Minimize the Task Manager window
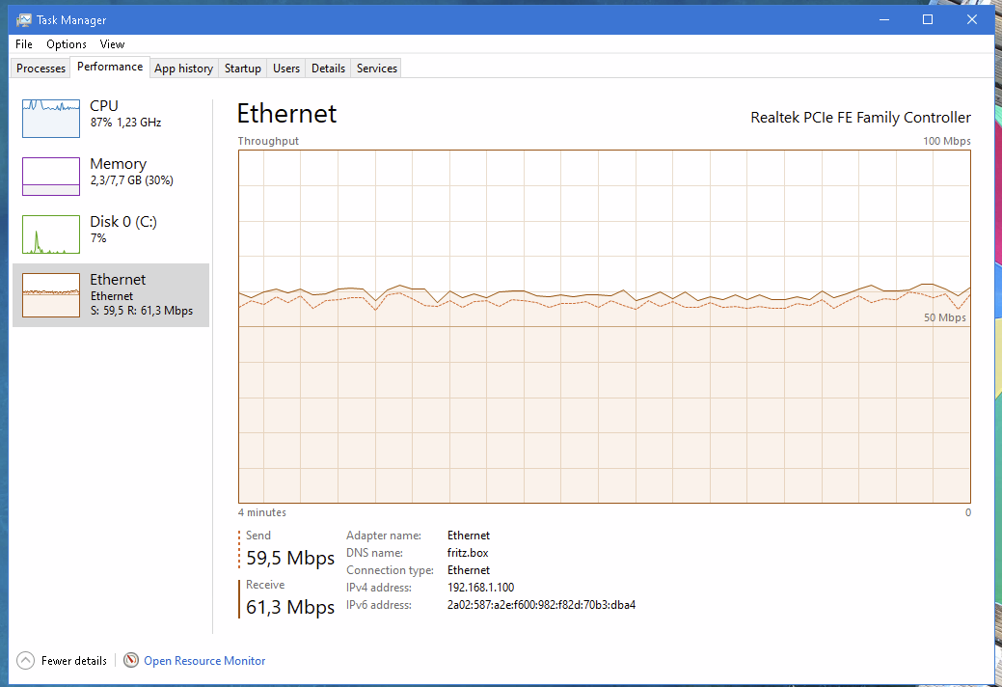This screenshot has height=687, width=1002. [x=883, y=19]
